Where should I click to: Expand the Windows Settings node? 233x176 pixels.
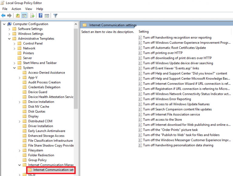pos(9,34)
